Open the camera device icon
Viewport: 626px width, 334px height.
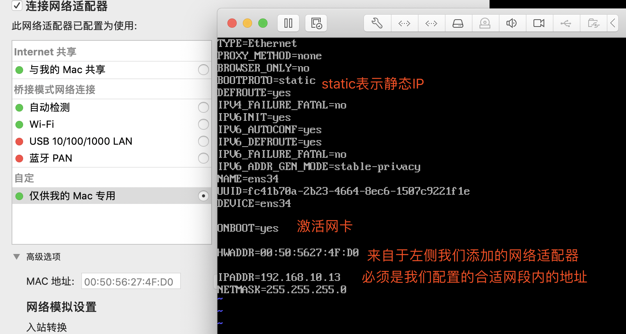point(539,23)
